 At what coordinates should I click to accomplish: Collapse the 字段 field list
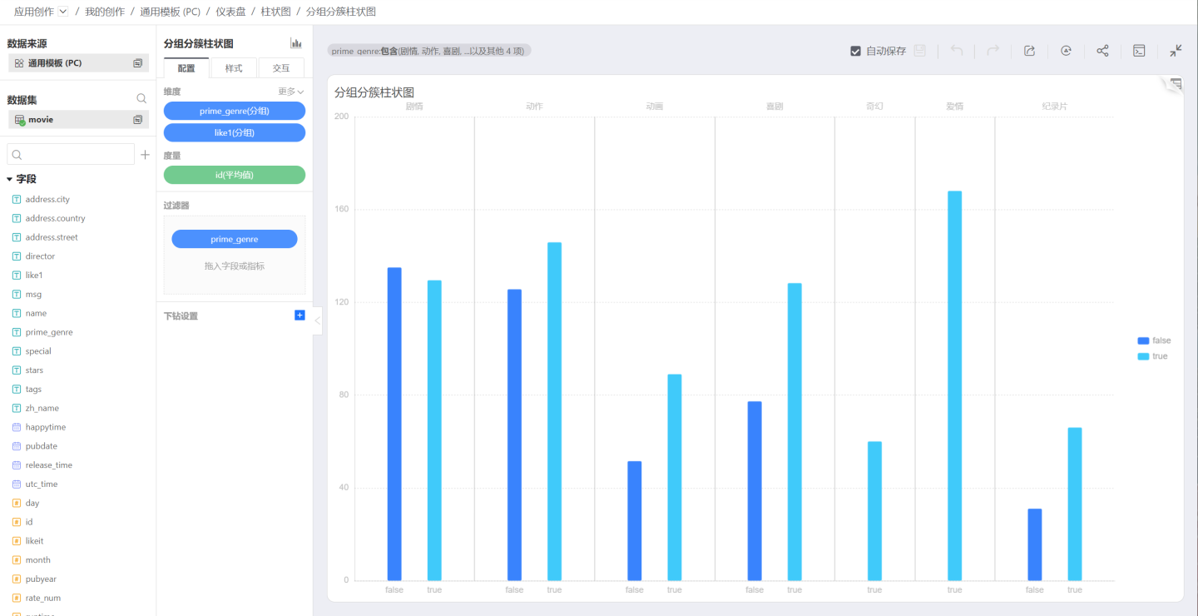pos(10,179)
